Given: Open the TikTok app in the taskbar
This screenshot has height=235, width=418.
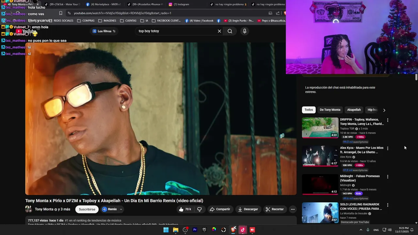Looking at the screenshot, I should (x=243, y=230).
